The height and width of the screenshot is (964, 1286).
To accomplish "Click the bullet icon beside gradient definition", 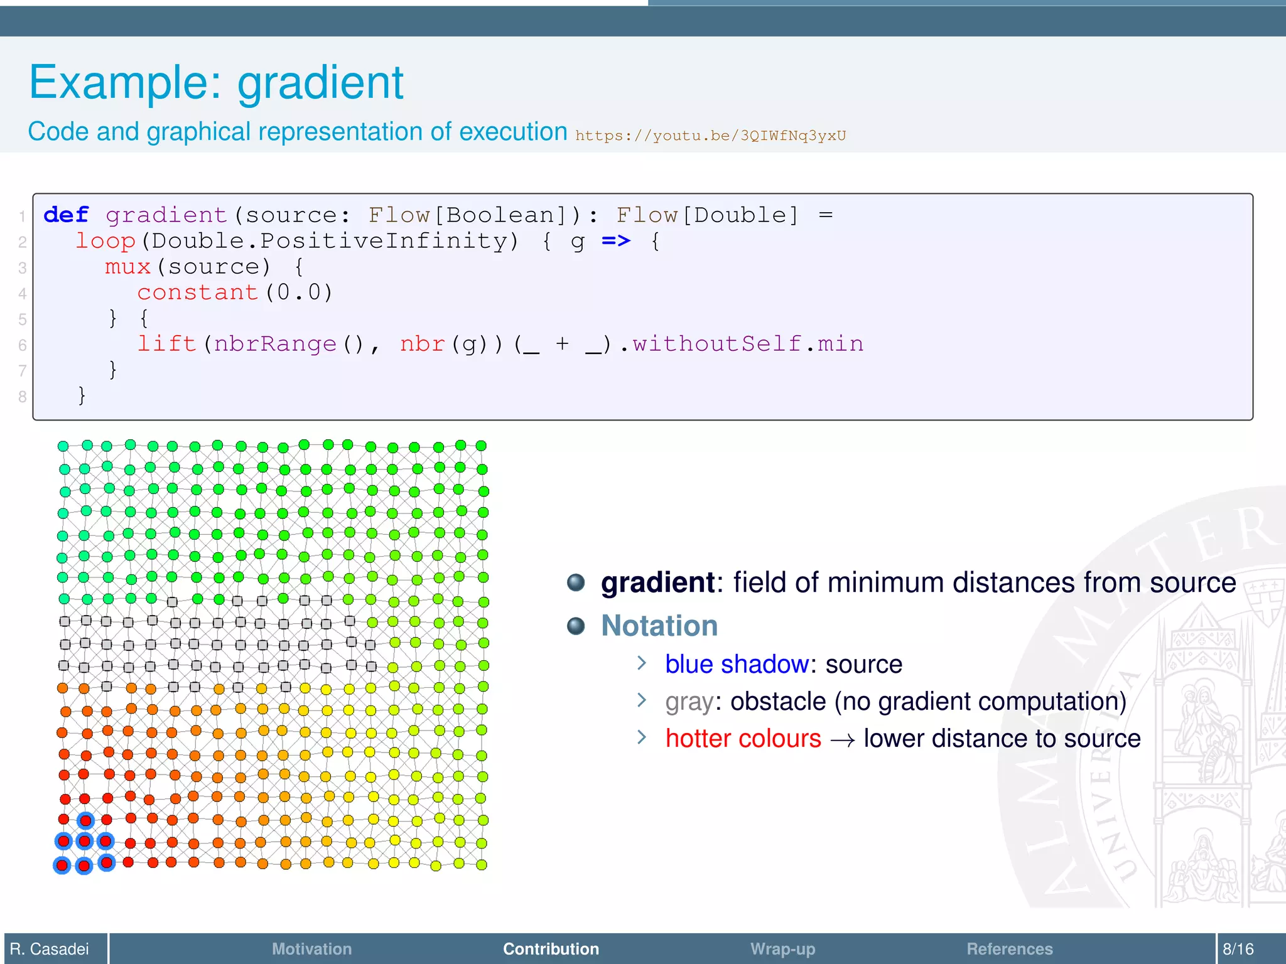I will (576, 582).
